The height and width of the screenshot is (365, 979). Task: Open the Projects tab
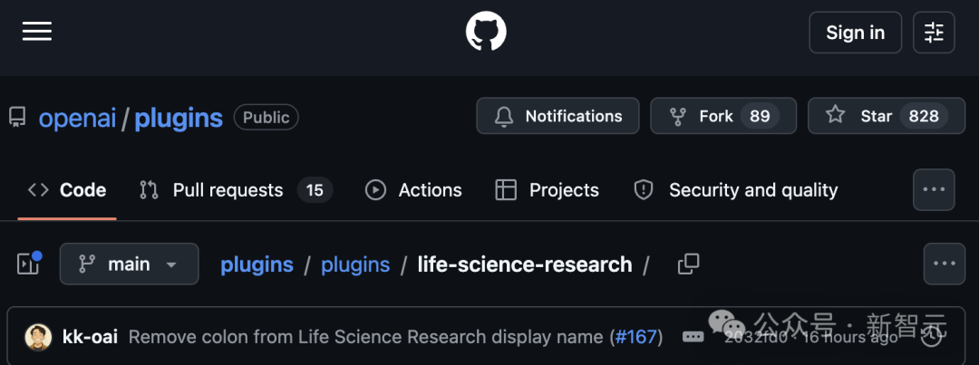[x=547, y=190]
